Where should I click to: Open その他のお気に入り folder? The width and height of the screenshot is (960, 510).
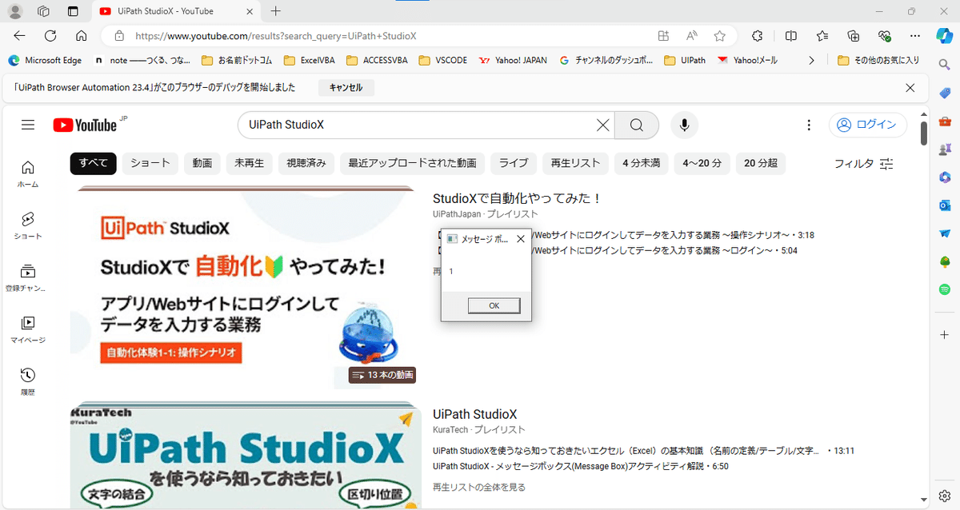pyautogui.click(x=878, y=60)
